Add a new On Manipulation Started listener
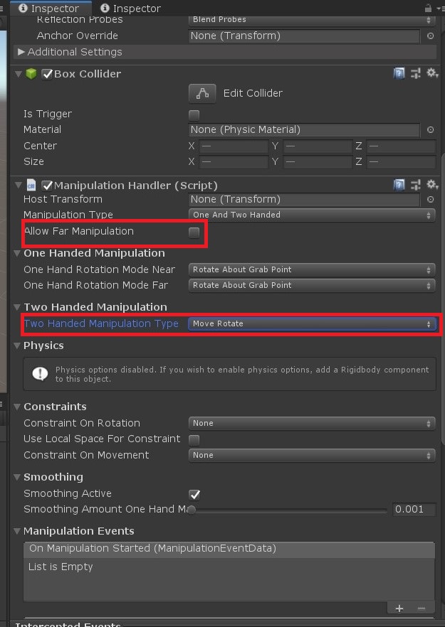 pyautogui.click(x=399, y=609)
